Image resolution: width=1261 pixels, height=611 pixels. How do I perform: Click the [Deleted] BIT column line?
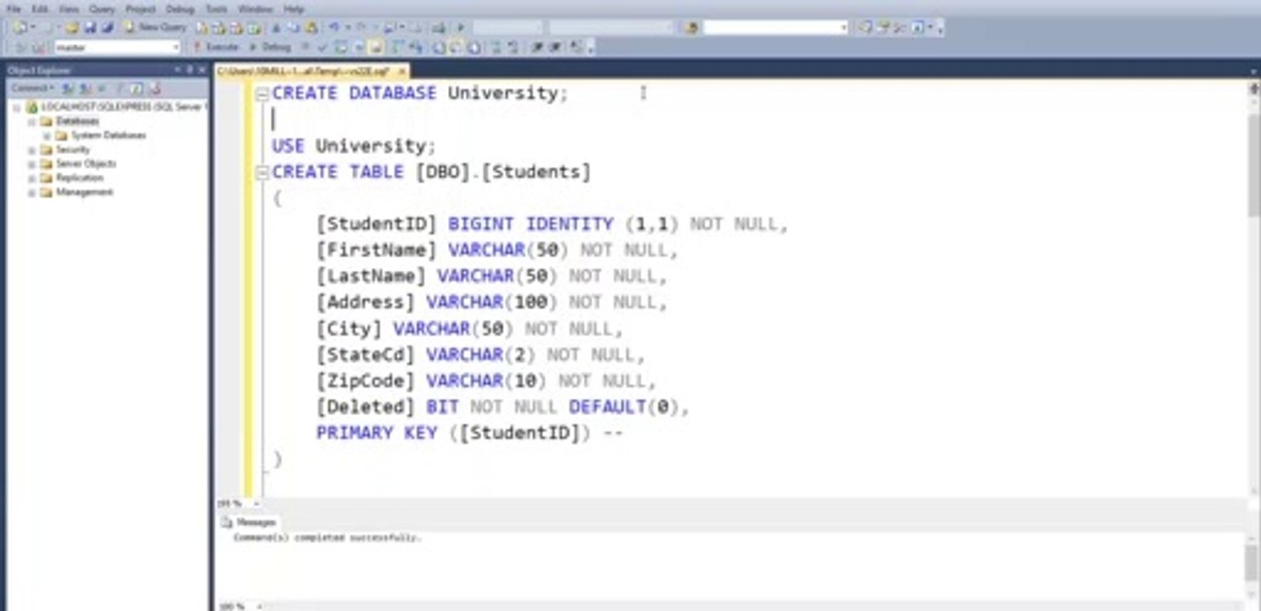coord(502,407)
